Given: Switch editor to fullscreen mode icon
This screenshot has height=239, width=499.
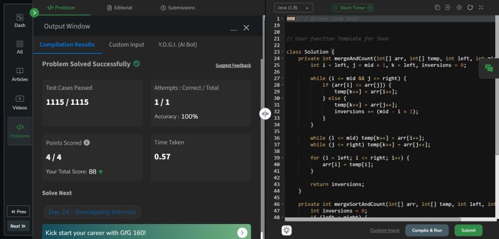Looking at the screenshot, I should (x=481, y=7).
